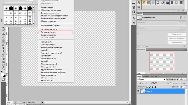Toggle lock position cross icon

(152, 87)
